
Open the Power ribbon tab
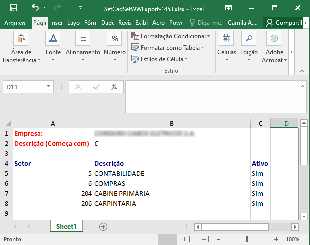click(176, 23)
